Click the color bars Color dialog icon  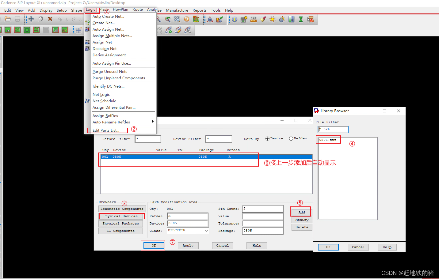(x=292, y=19)
